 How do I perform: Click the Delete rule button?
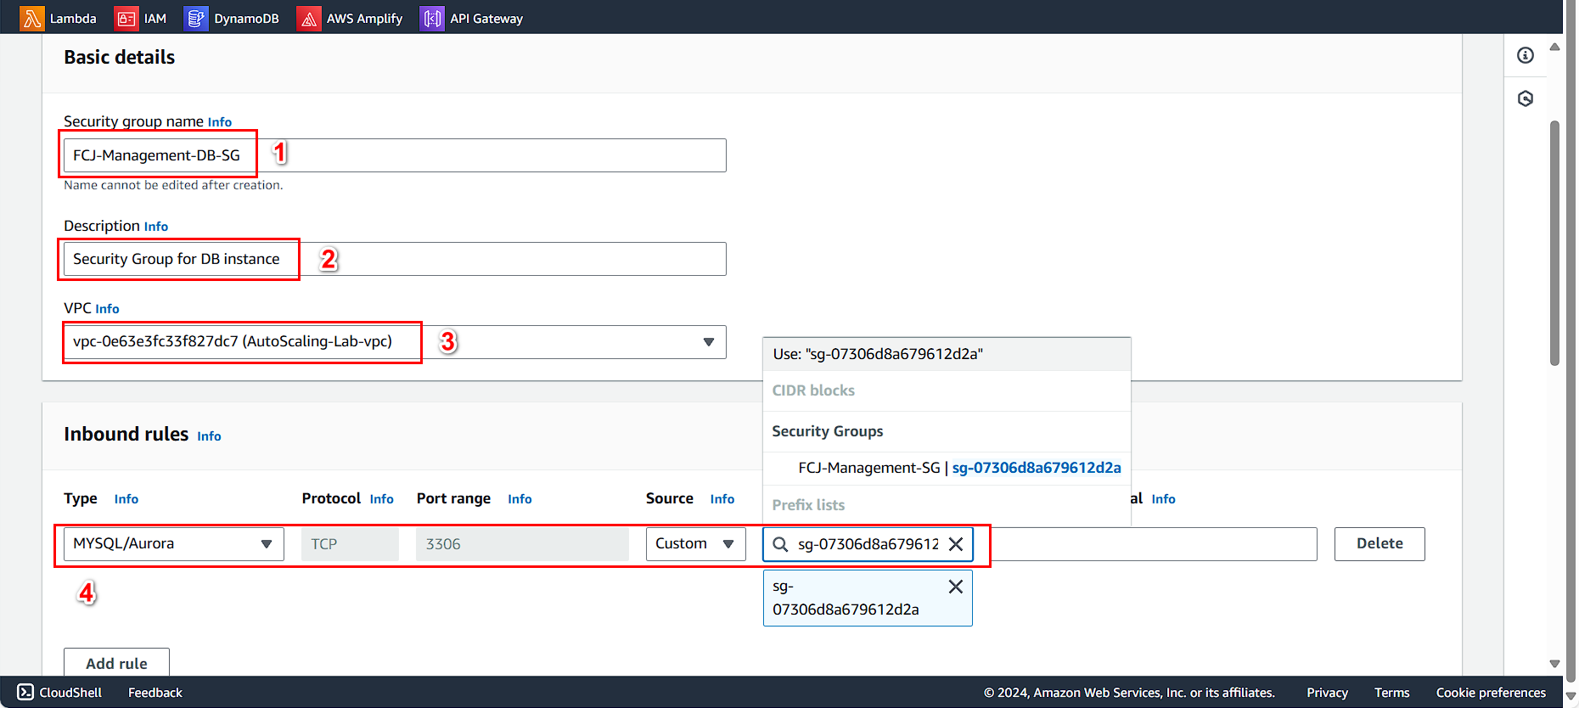1380,543
